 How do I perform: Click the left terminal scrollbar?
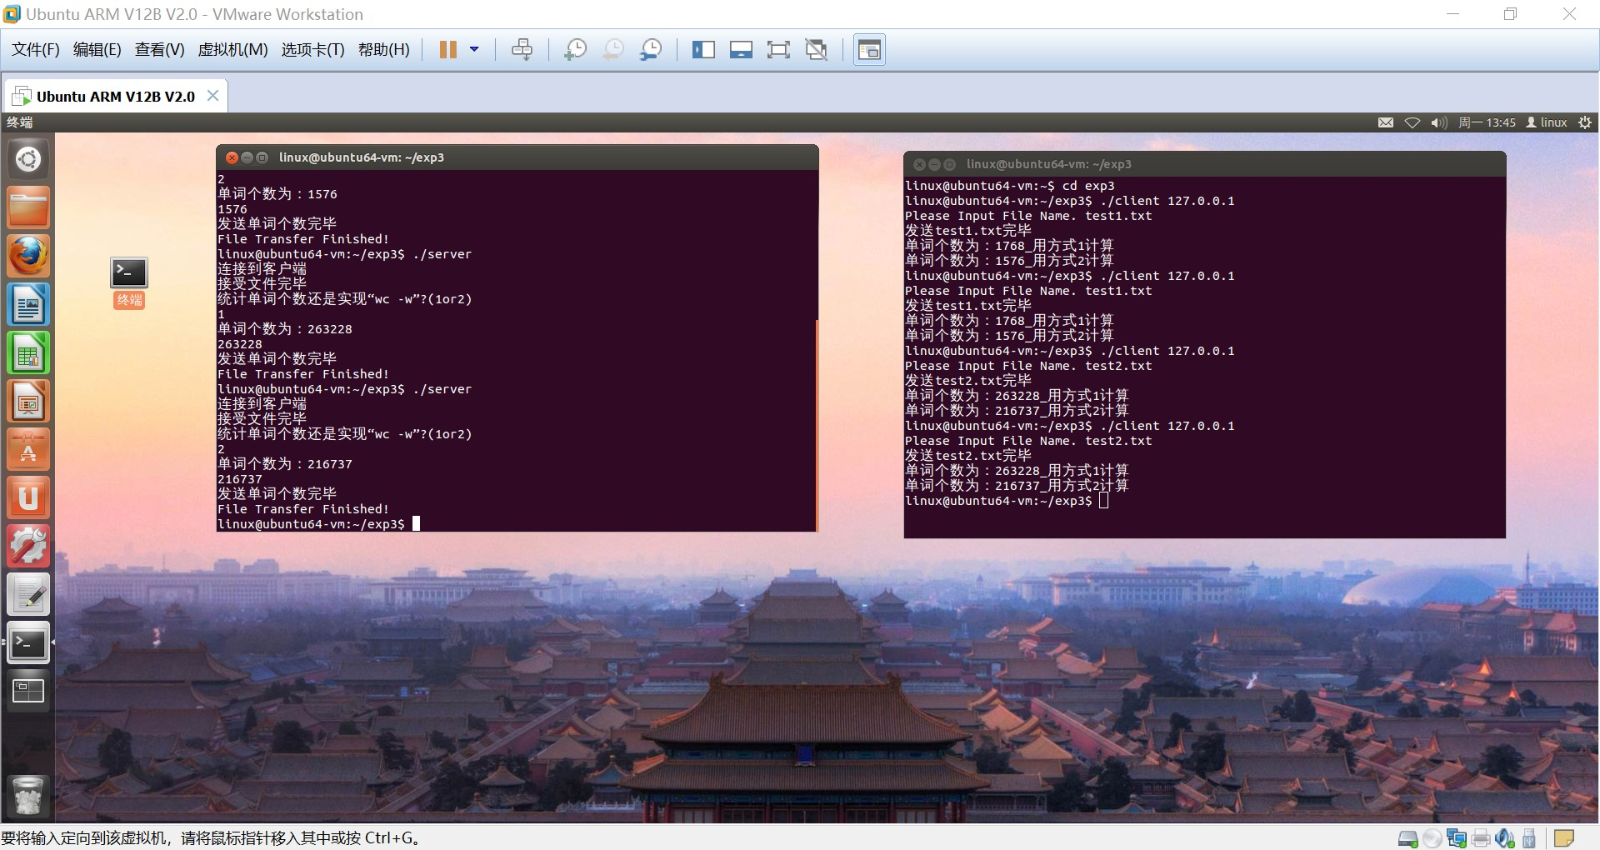817,425
